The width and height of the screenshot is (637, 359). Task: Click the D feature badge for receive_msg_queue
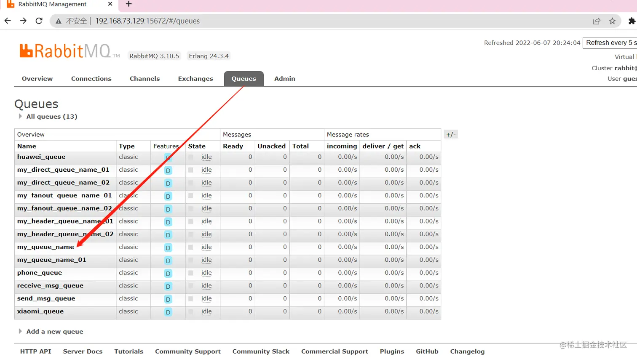coord(168,286)
